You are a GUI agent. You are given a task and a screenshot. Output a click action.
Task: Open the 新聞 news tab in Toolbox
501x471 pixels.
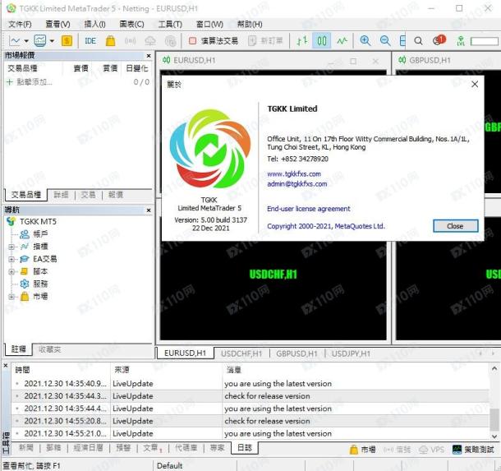pos(26,448)
